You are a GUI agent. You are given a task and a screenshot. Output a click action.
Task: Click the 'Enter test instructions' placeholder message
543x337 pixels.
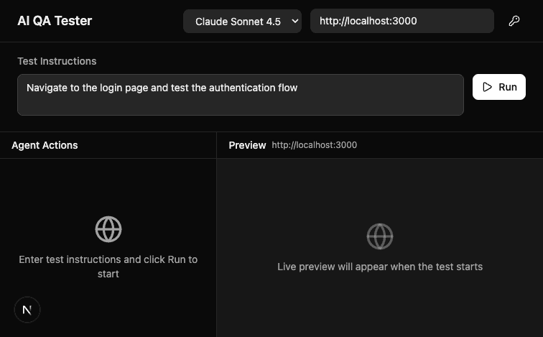(108, 267)
